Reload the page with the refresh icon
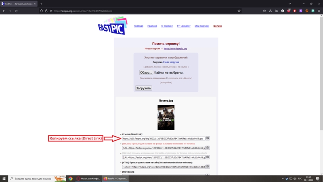Viewport: 323px width, 182px height. (x=16, y=11)
